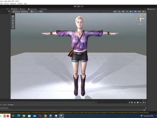
Task: Click the Pause button in the toolbar
Action: tap(78, 6)
